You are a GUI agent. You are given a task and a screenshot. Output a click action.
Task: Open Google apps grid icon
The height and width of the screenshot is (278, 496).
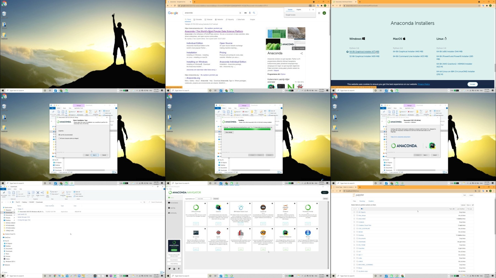point(319,13)
